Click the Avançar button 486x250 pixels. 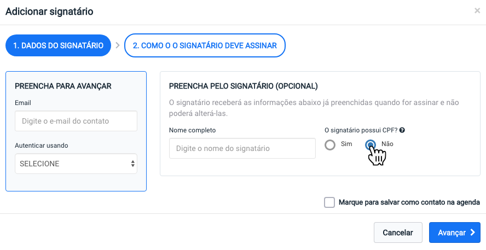[x=455, y=232]
